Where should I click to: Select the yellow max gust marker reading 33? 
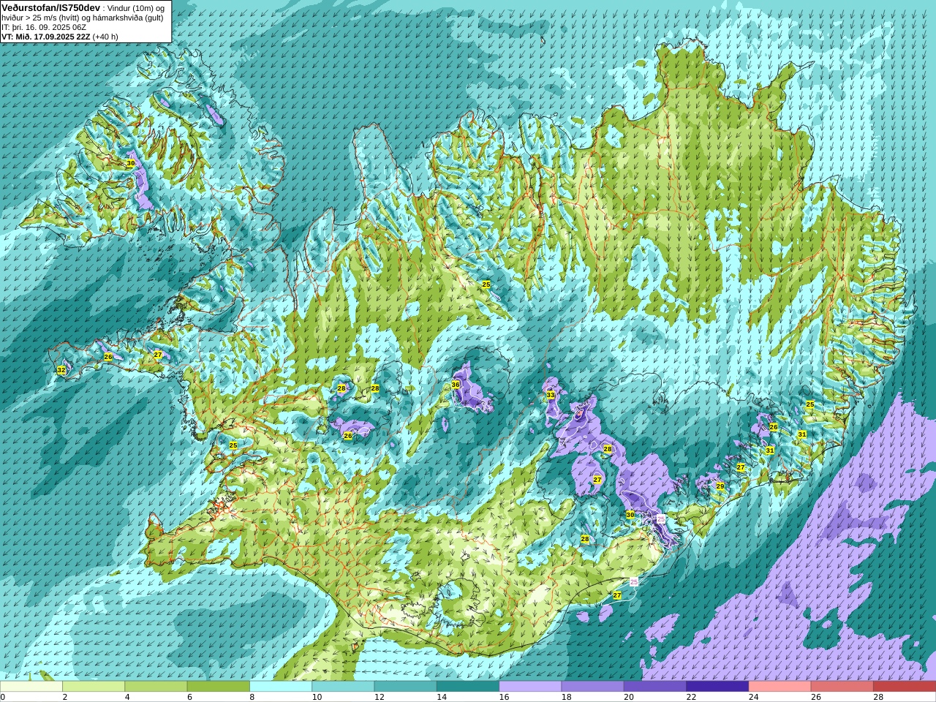coord(551,395)
